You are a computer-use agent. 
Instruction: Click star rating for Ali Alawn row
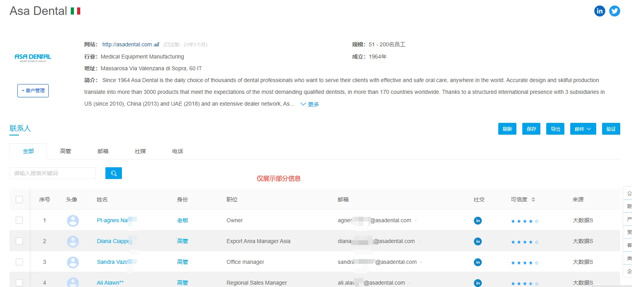click(525, 283)
